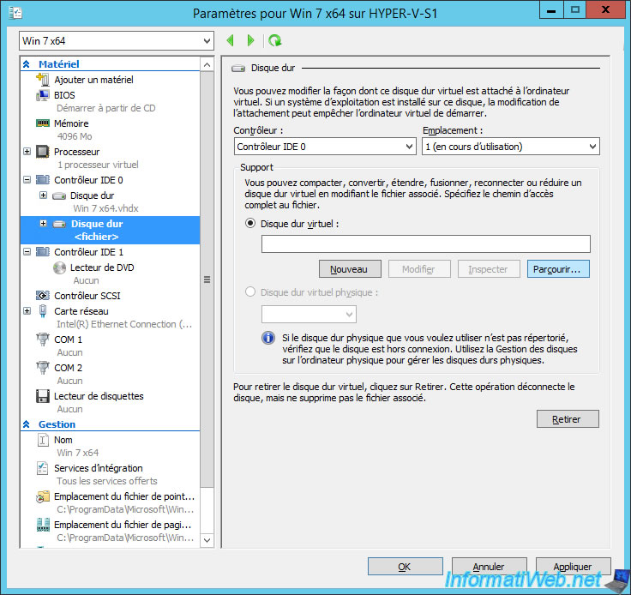The image size is (631, 595).
Task: Click the Nouveau button
Action: 350,268
